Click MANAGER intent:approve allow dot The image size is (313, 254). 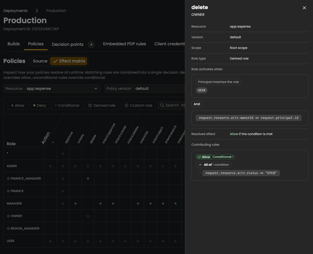101,204
